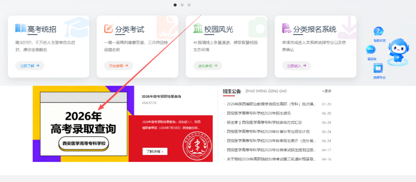
Task: Select the first carousel dot
Action: pos(175,5)
